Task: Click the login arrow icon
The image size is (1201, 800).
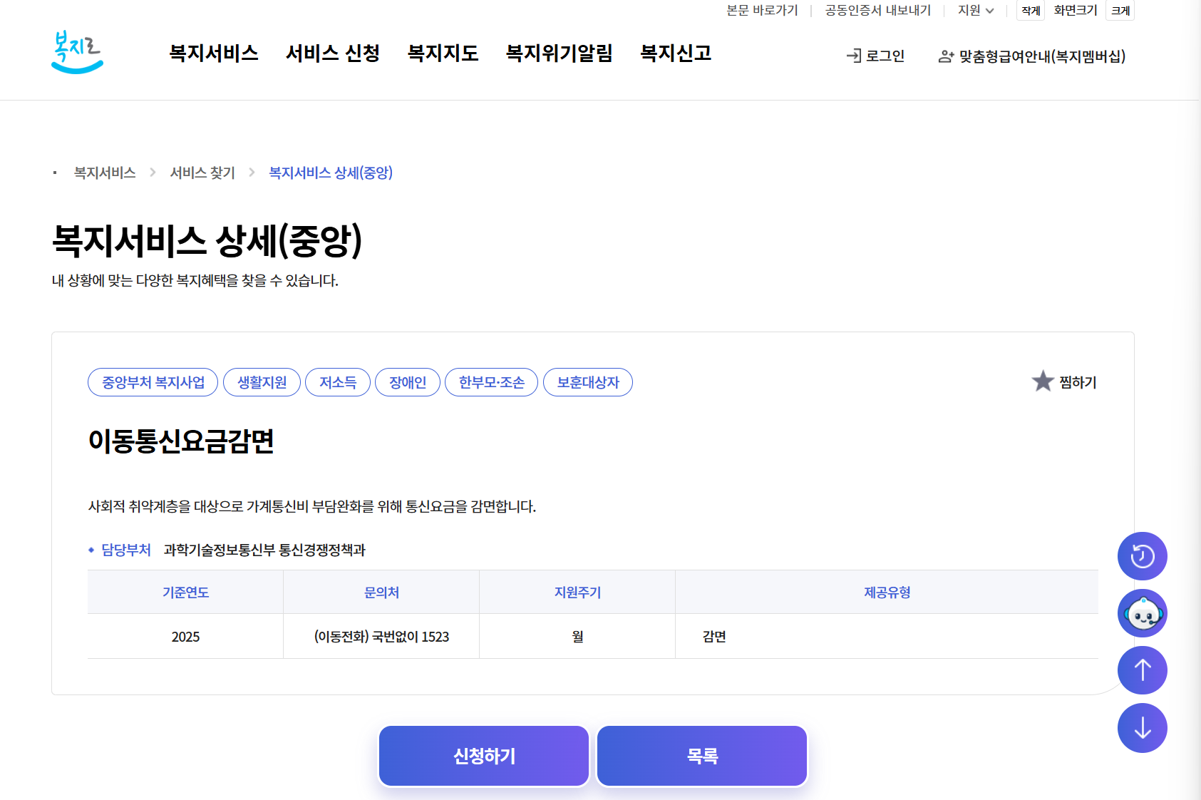Action: pos(853,56)
